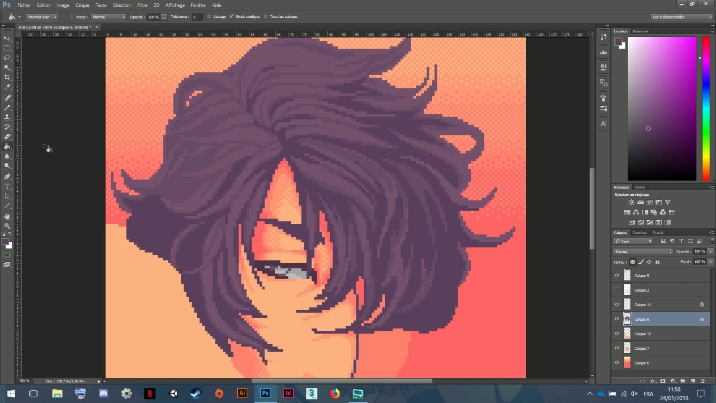Hide the Calque 10 layer
Viewport: 716px width, 403px height.
click(x=617, y=334)
